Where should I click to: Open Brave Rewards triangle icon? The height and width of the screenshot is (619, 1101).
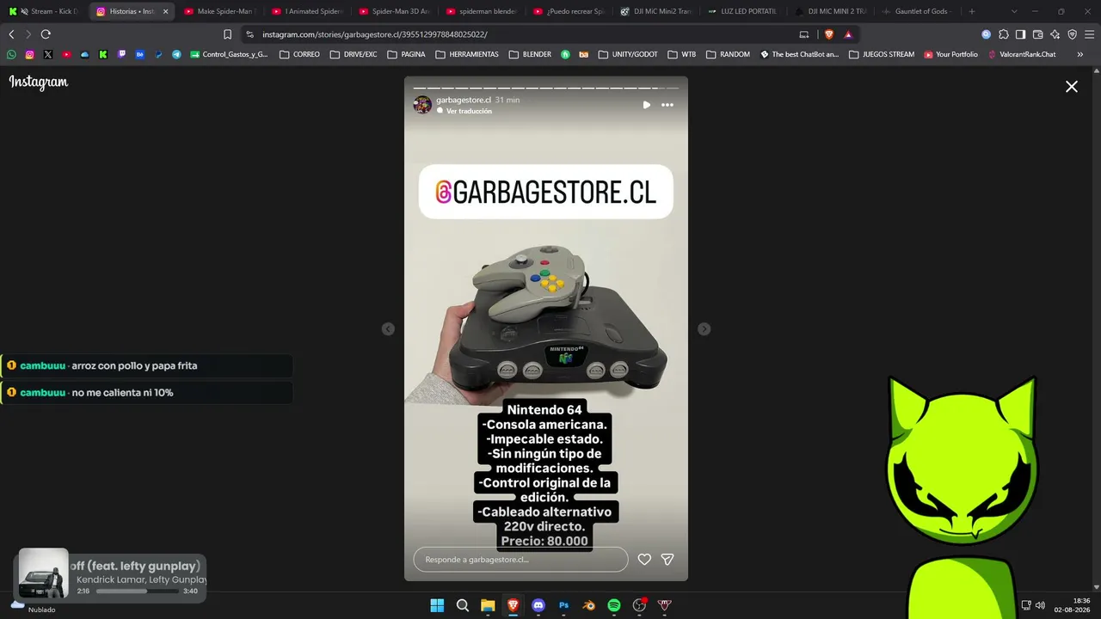[x=848, y=34]
